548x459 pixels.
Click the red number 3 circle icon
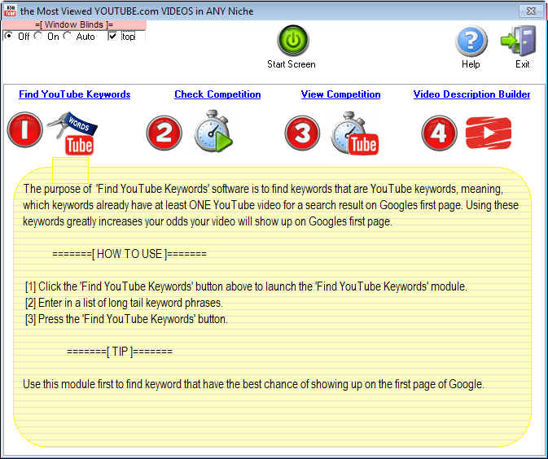pyautogui.click(x=302, y=133)
